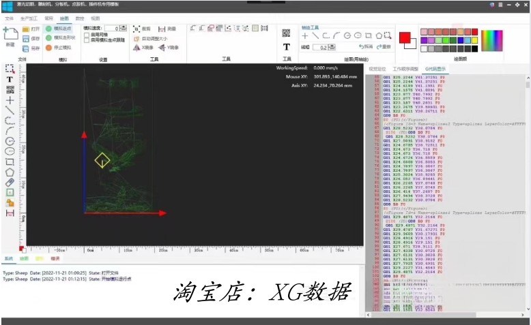The image size is (531, 325).
Task: Select the left sidebar pentagon tool
Action: pos(10,172)
